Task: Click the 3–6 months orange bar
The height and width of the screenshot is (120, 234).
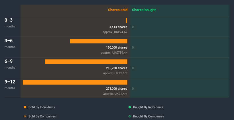Action: (x=99, y=41)
